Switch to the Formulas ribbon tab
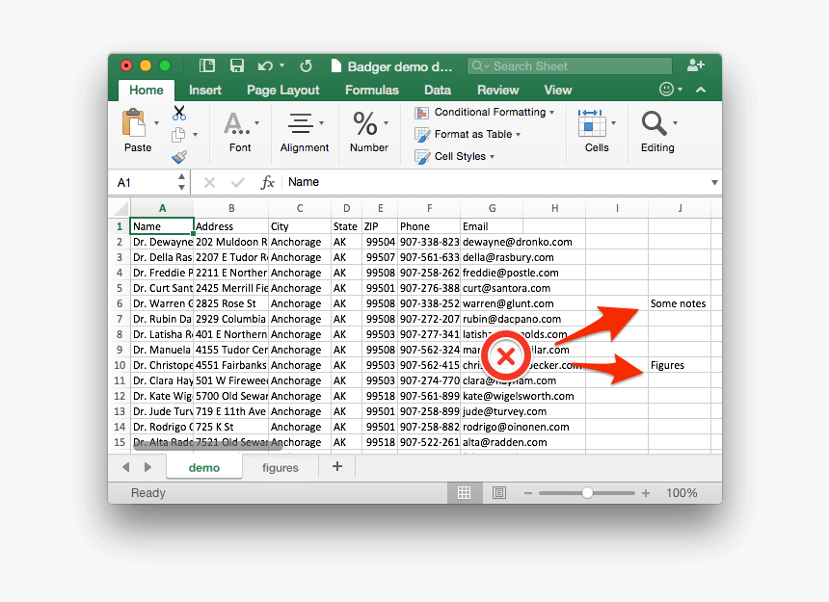 [x=371, y=90]
